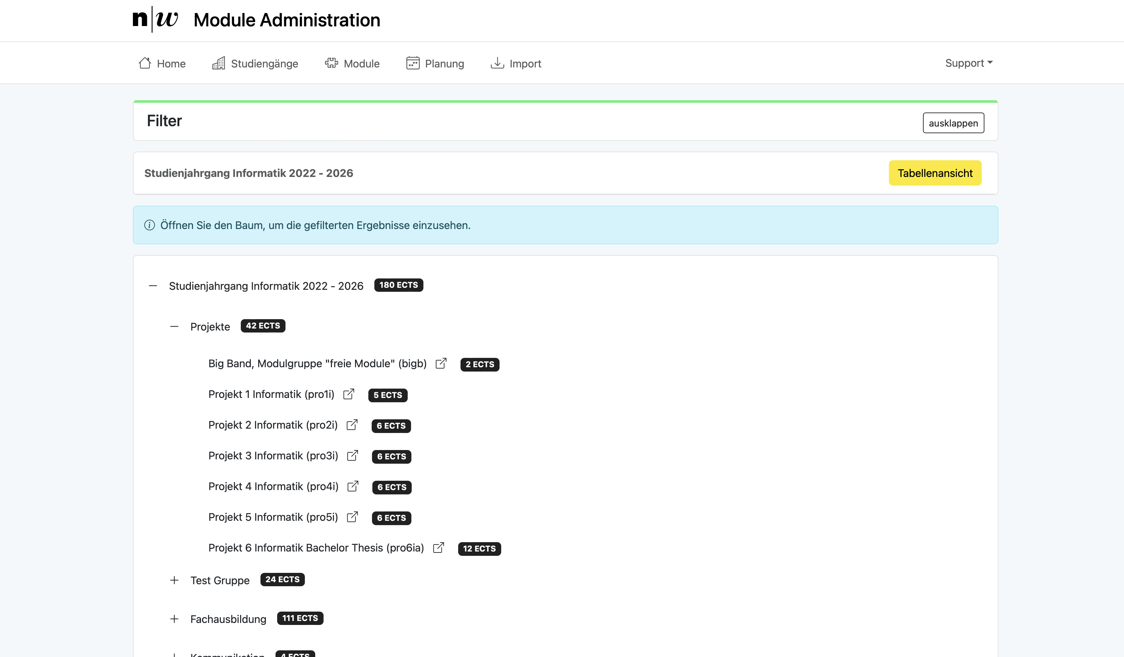This screenshot has height=657, width=1124.
Task: Select Projekt 1 Informatik (pro1i) row text
Action: point(271,394)
